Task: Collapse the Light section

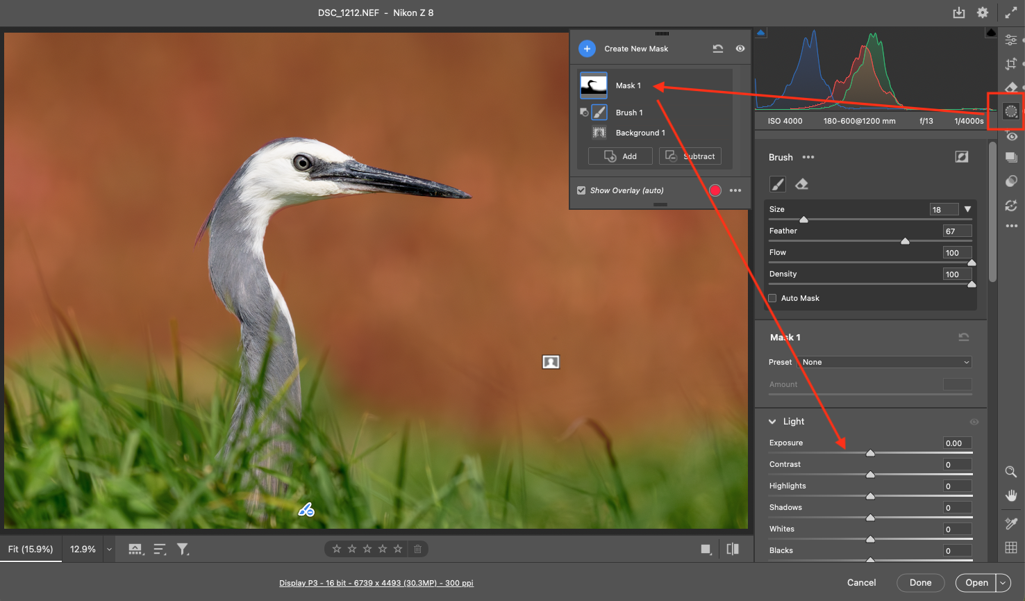Action: tap(772, 422)
